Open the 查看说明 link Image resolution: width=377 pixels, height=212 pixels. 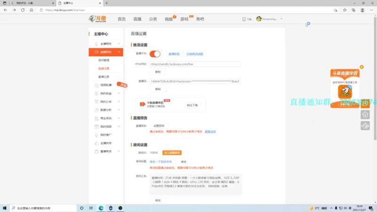(210, 131)
